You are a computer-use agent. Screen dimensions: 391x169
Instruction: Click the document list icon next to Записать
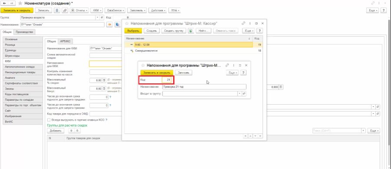coord(57,10)
